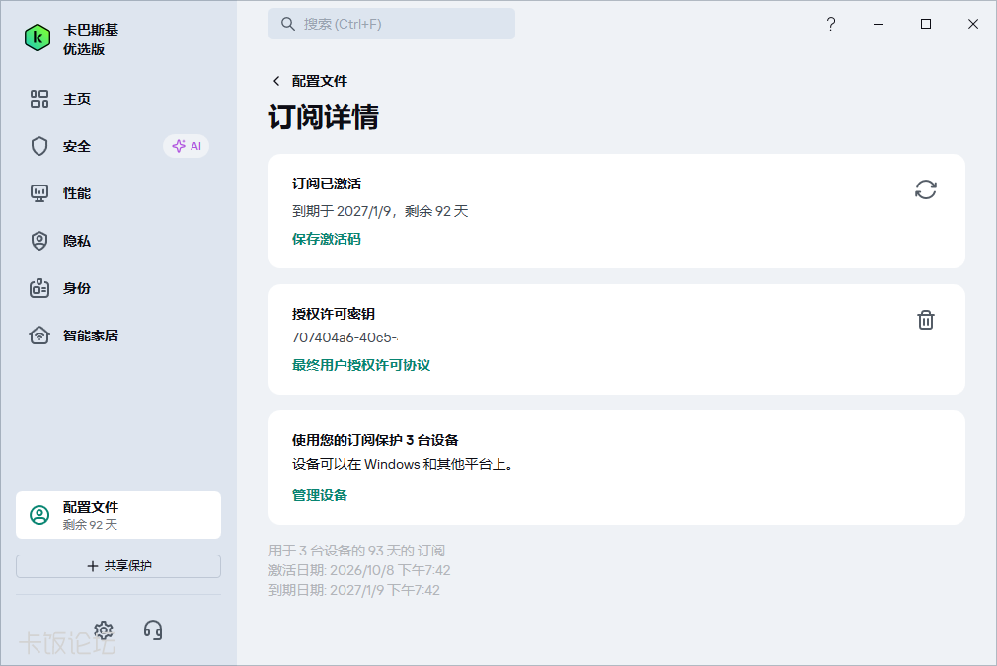The height and width of the screenshot is (666, 997).
Task: Minimize the Kaspersky window
Action: pyautogui.click(x=879, y=24)
